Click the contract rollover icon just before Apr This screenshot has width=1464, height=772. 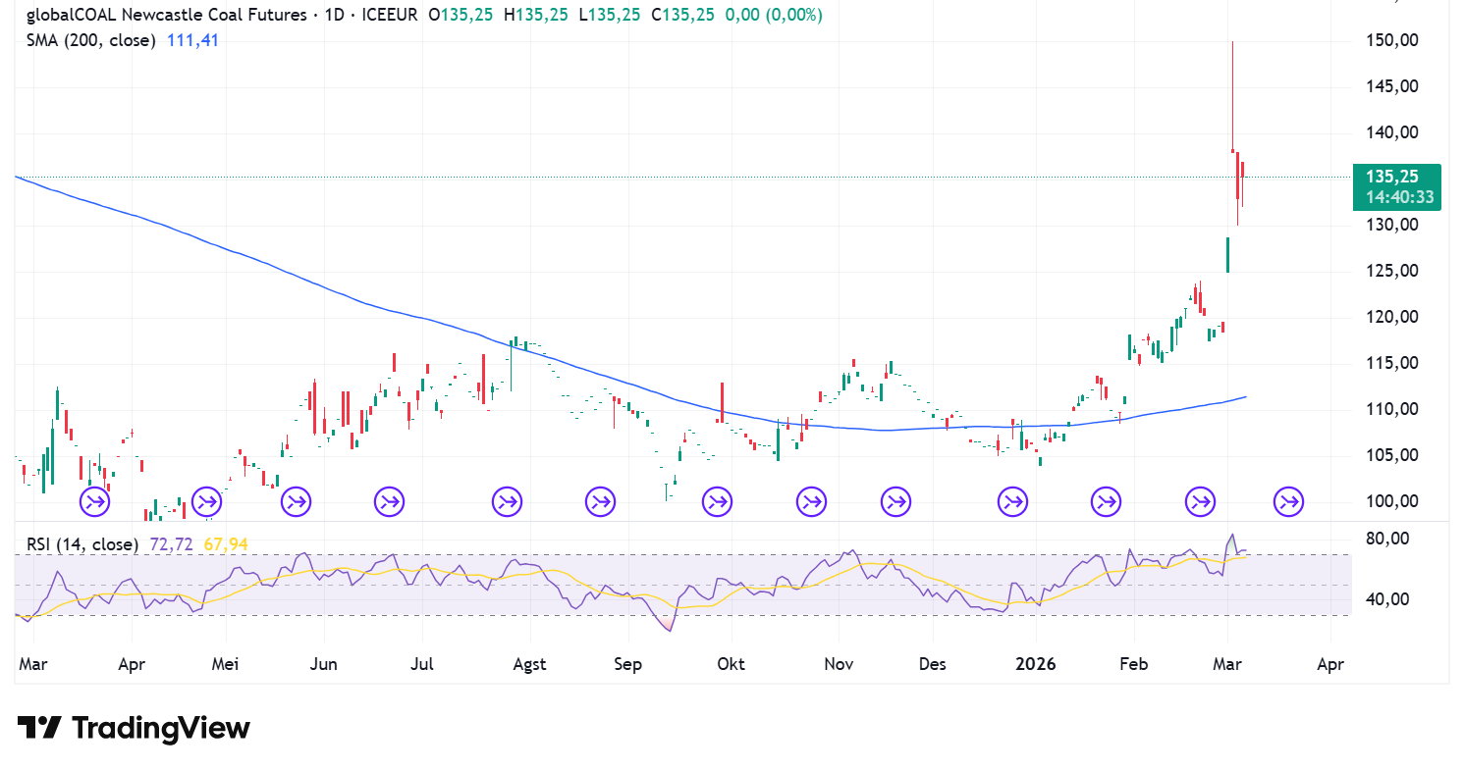pos(95,503)
